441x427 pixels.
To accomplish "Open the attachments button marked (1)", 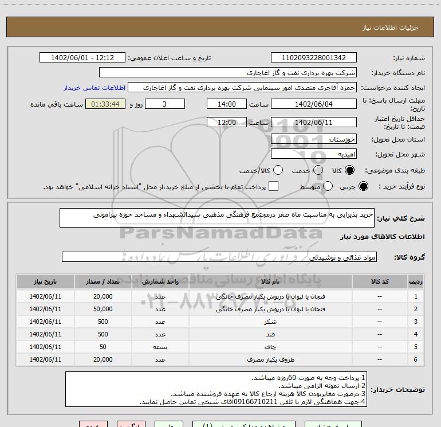I will [x=244, y=424].
